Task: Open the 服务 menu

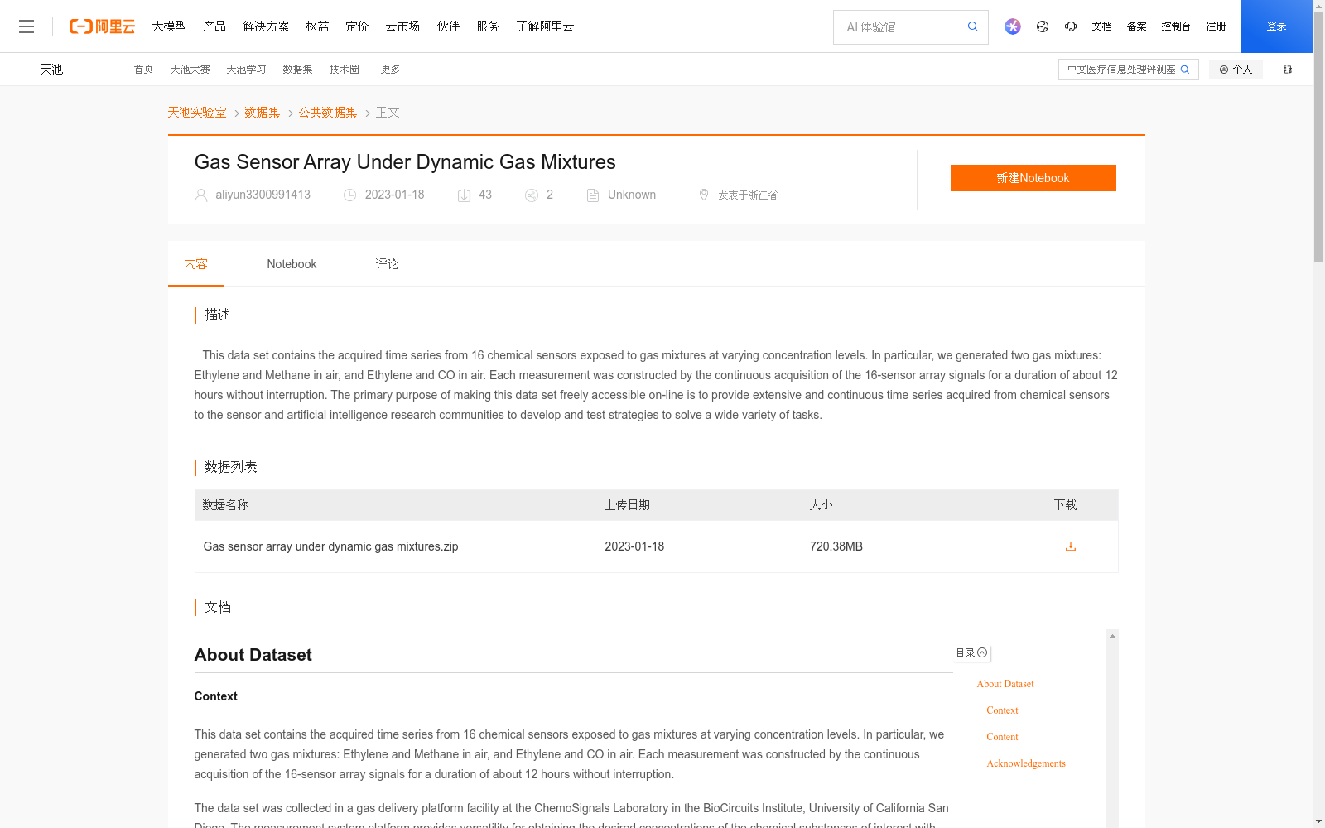Action: 488,26
